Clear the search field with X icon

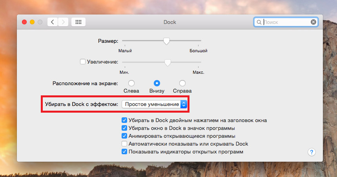(x=313, y=22)
